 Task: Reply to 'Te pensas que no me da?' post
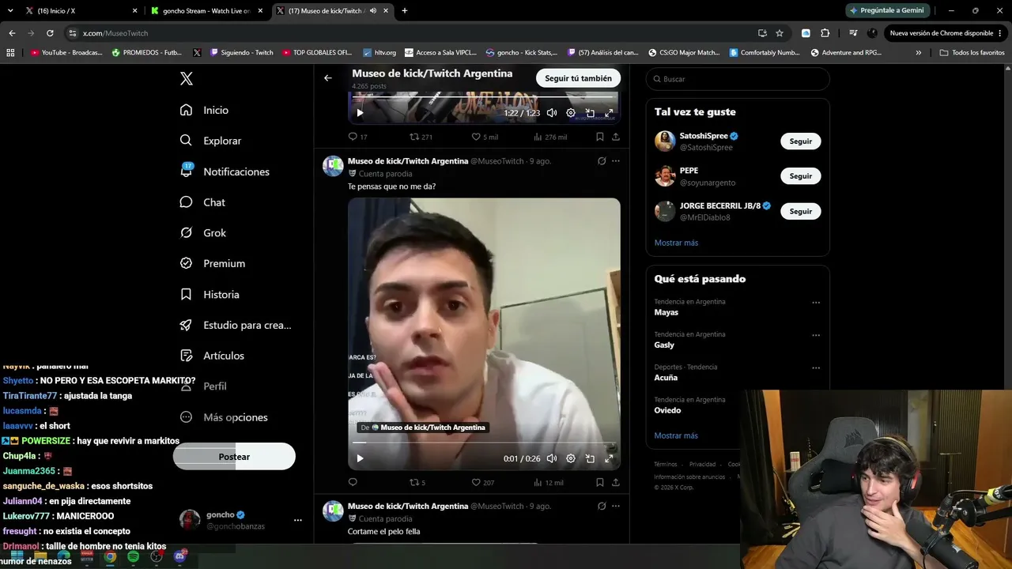point(353,482)
